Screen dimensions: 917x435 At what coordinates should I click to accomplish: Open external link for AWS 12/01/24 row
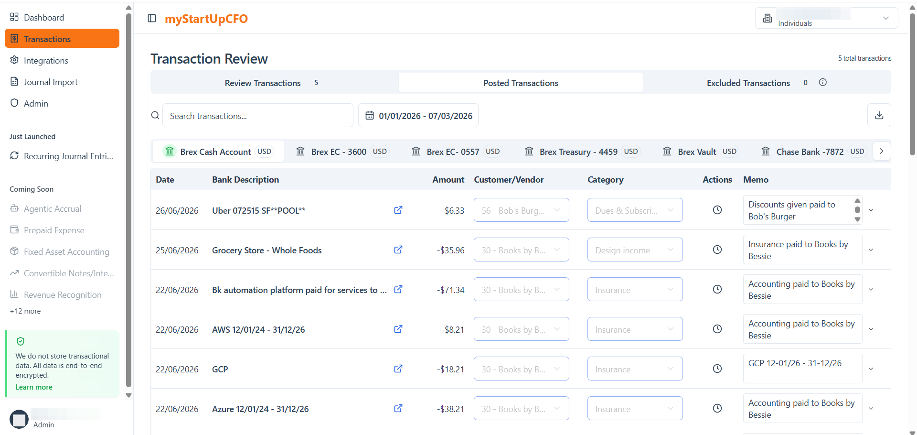398,329
